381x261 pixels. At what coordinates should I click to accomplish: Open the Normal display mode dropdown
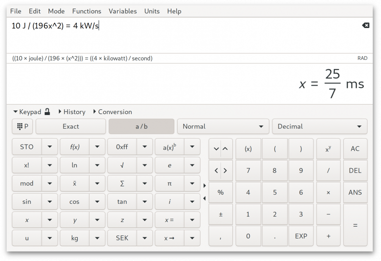pyautogui.click(x=223, y=126)
